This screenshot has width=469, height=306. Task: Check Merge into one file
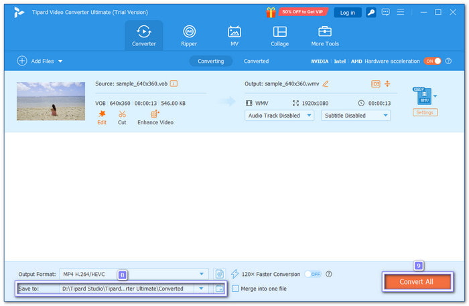(x=235, y=289)
